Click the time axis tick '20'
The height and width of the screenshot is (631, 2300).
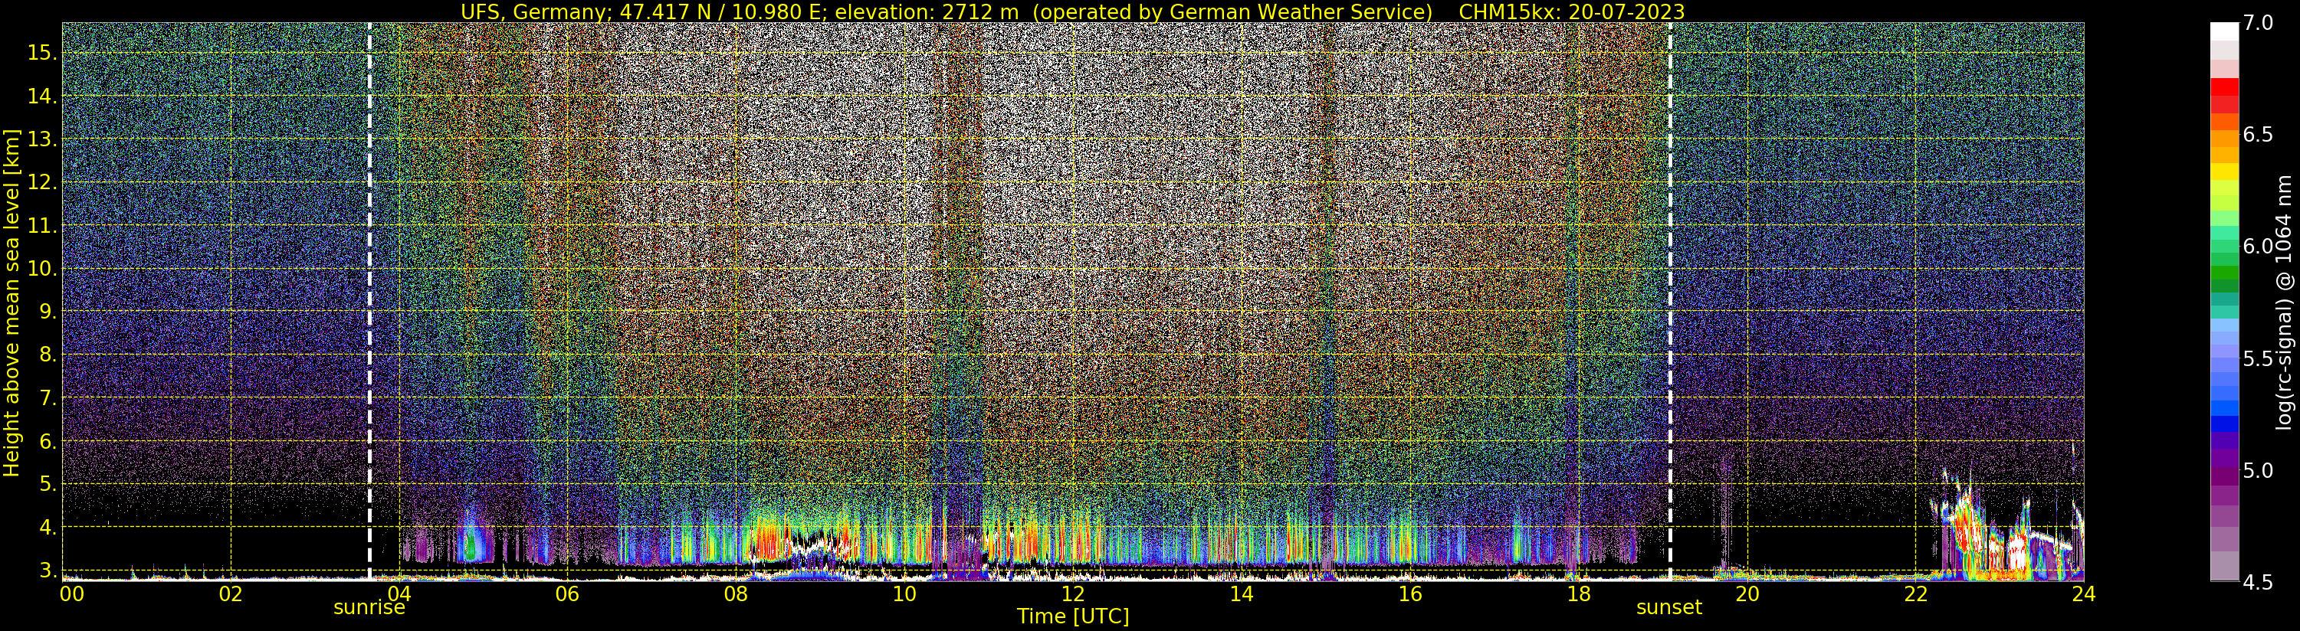[1747, 593]
